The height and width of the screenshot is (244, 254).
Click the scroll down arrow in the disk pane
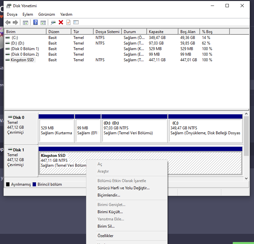coord(246,178)
